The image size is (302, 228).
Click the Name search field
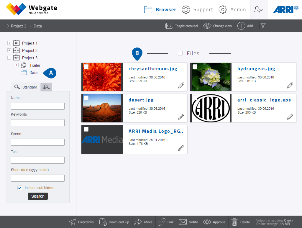click(x=38, y=106)
